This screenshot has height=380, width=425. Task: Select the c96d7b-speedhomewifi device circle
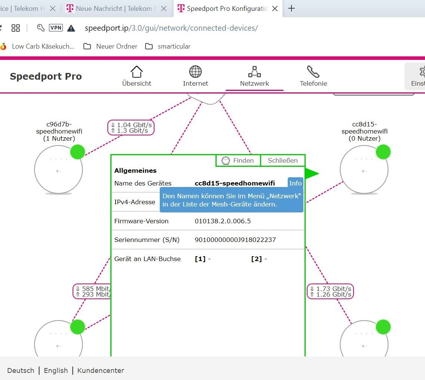58,169
